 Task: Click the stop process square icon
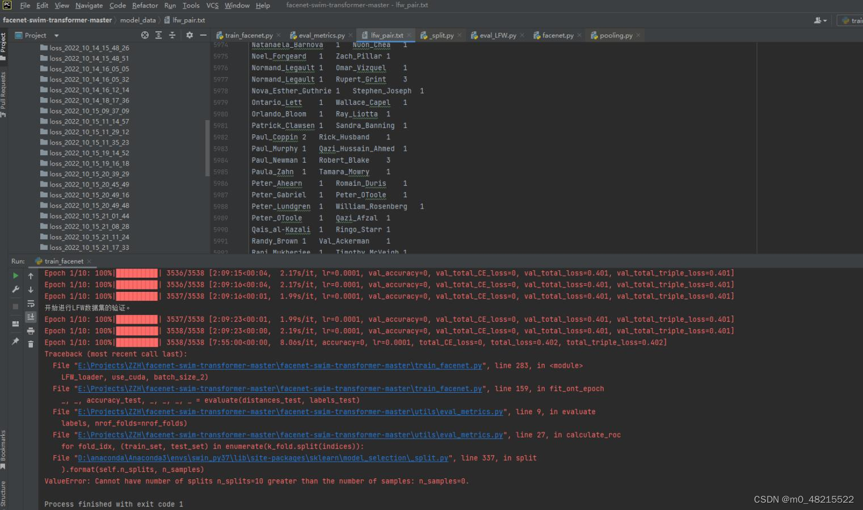tap(15, 307)
